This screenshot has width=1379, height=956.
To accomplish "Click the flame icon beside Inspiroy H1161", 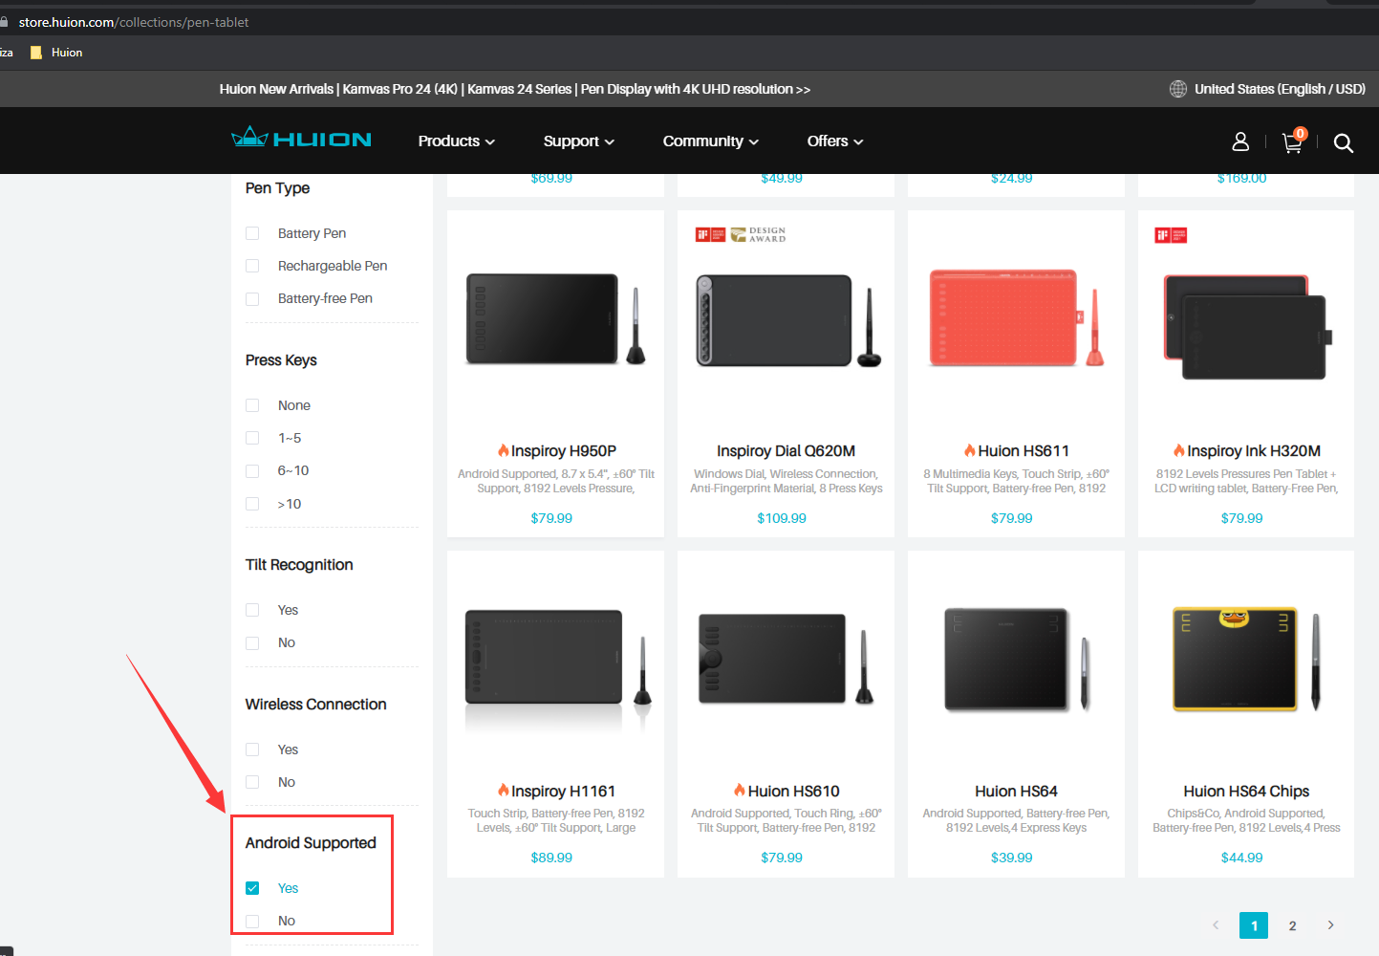I will (503, 790).
